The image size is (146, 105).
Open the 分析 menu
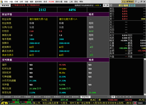click(21, 2)
